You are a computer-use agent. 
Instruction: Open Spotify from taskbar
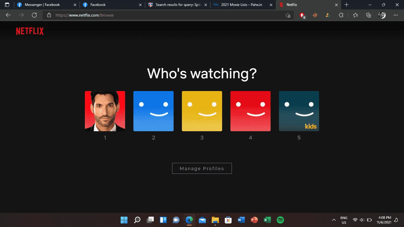280,220
